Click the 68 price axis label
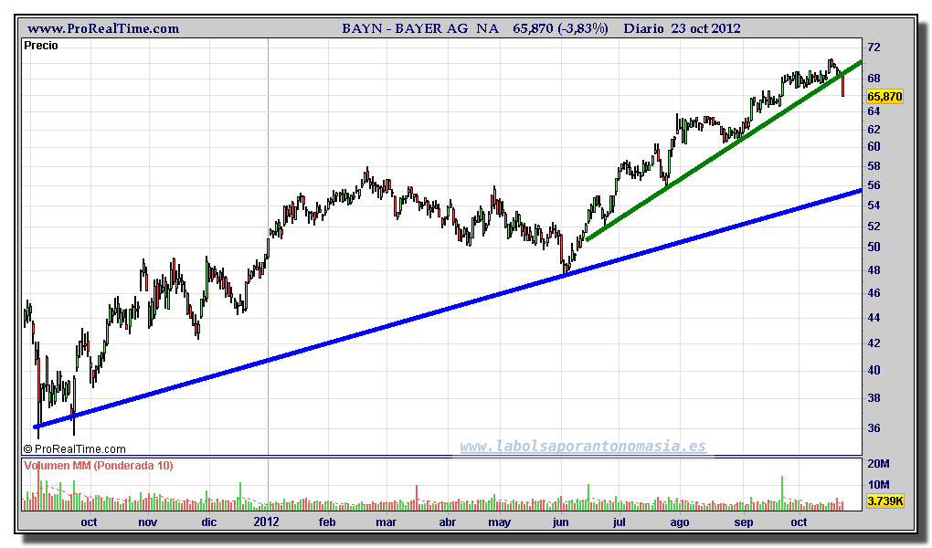 874,79
